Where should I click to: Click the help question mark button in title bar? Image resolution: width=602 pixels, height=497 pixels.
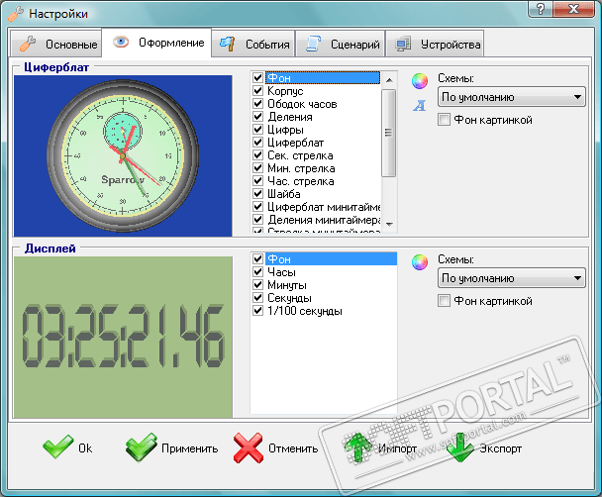pos(541,9)
